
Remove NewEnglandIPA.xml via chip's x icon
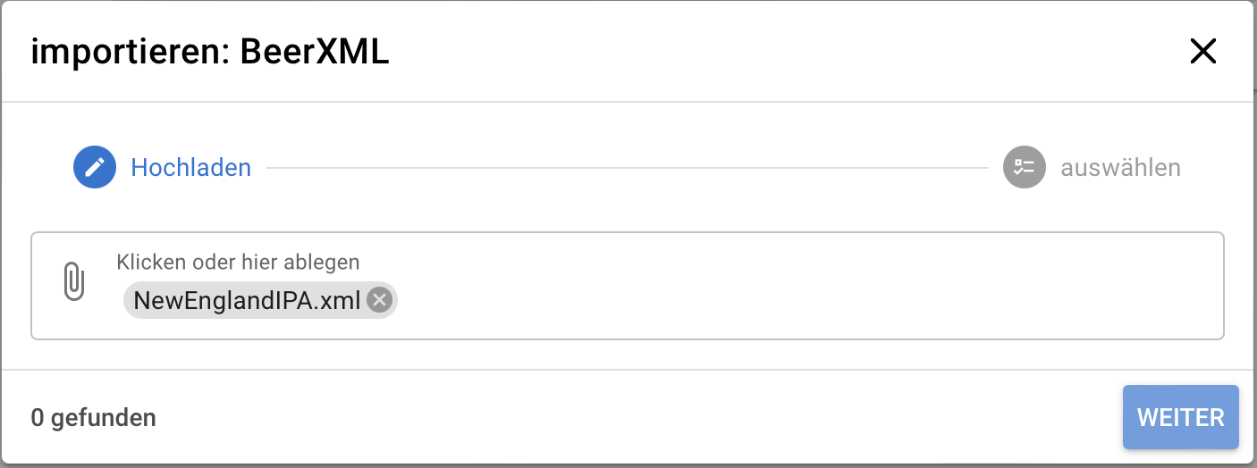click(380, 300)
